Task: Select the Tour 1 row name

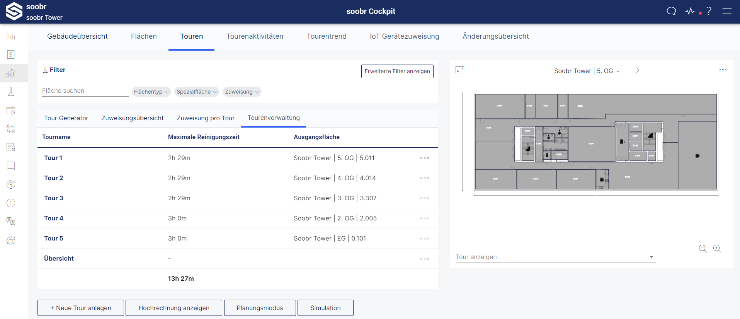Action: click(x=53, y=158)
